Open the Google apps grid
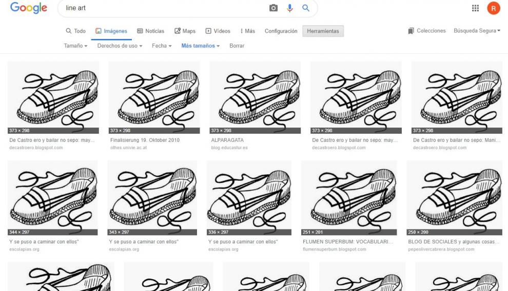508x291 pixels. point(475,8)
